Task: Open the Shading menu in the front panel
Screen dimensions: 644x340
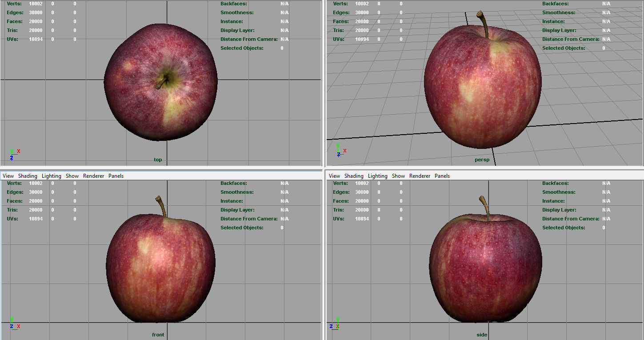Action: click(28, 176)
